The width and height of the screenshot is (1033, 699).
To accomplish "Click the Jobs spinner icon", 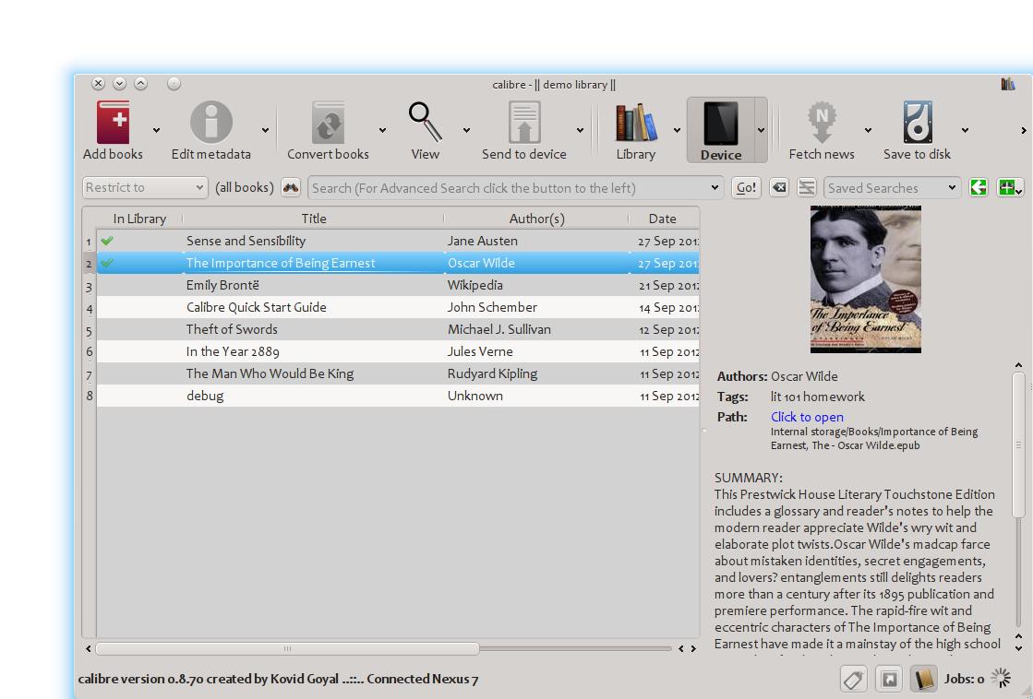I will 1001,678.
